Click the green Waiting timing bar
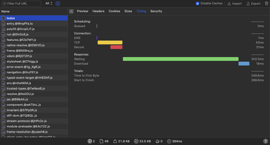 181,59
